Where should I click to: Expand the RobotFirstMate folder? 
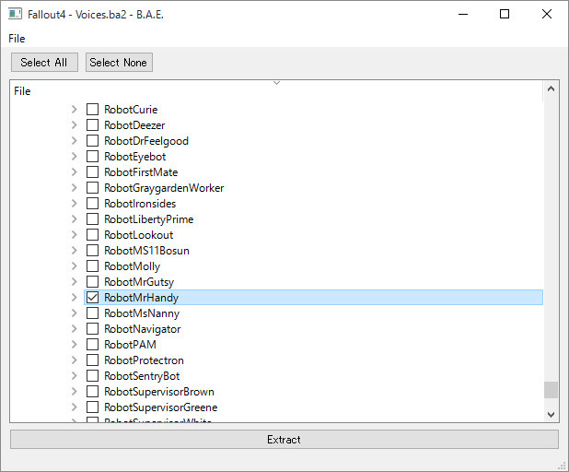[75, 171]
